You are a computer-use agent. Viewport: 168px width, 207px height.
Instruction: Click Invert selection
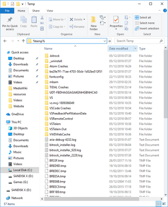147,28
